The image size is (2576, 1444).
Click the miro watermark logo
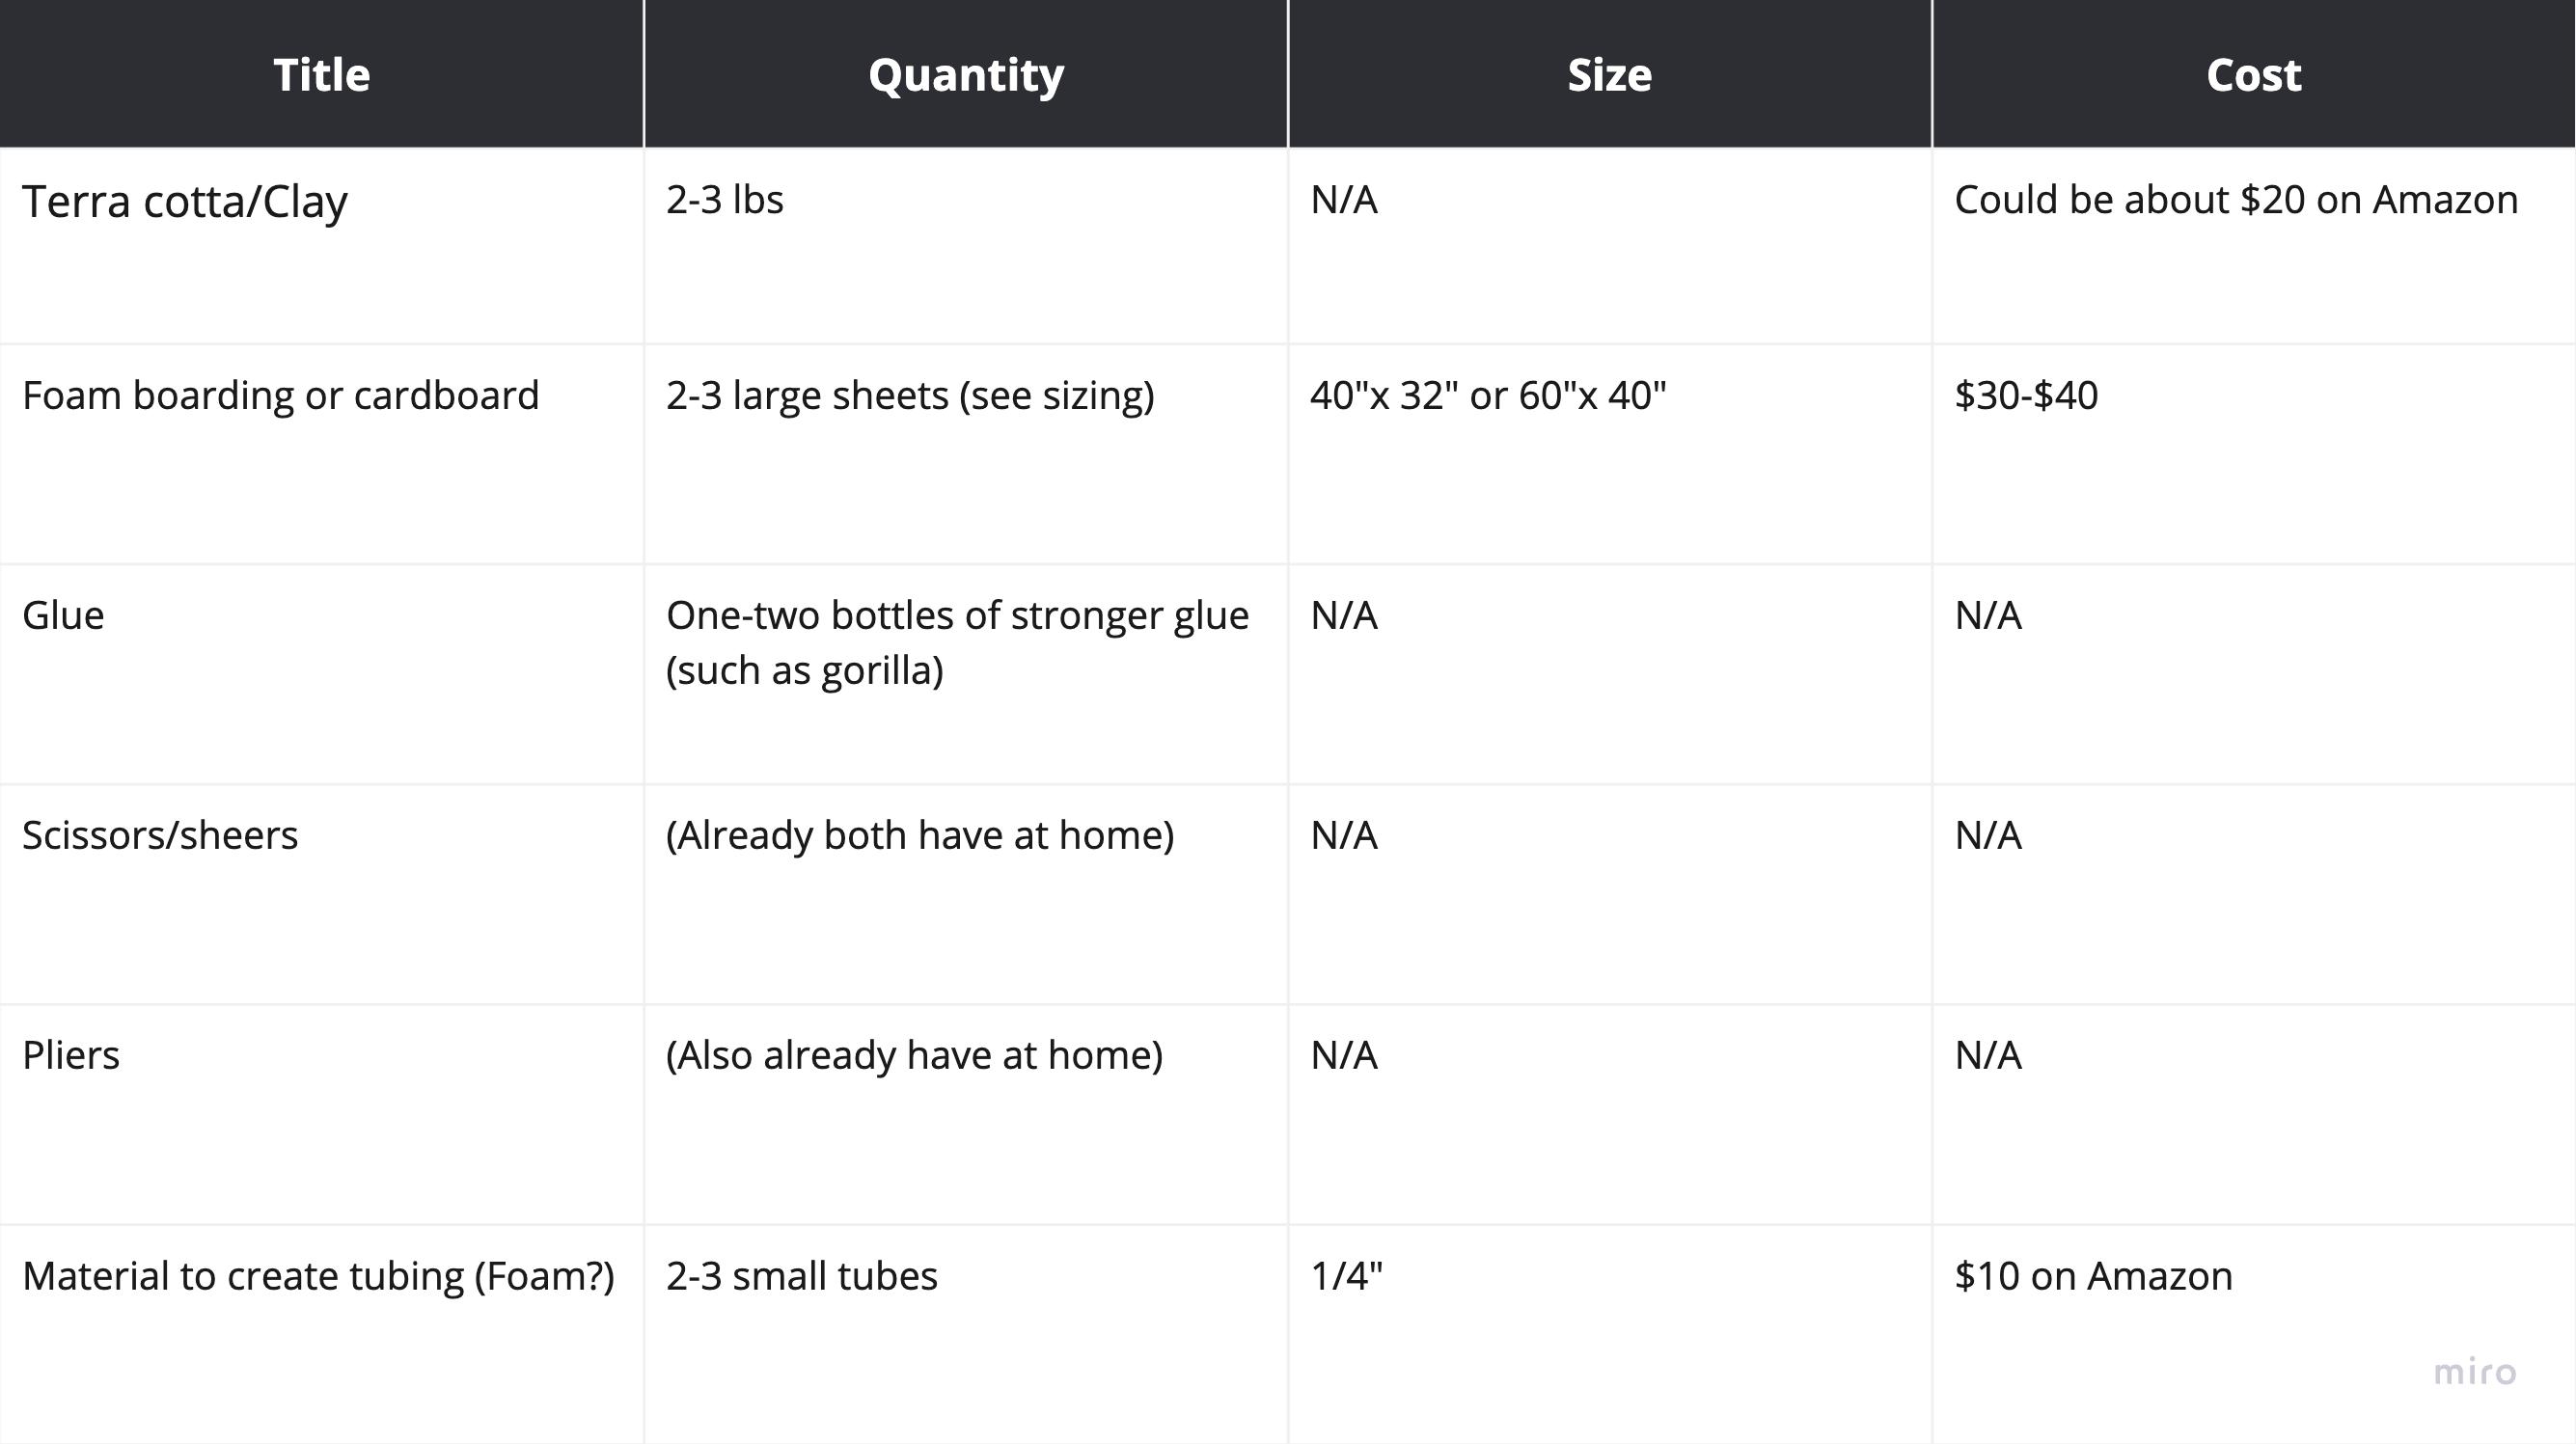(x=2474, y=1372)
